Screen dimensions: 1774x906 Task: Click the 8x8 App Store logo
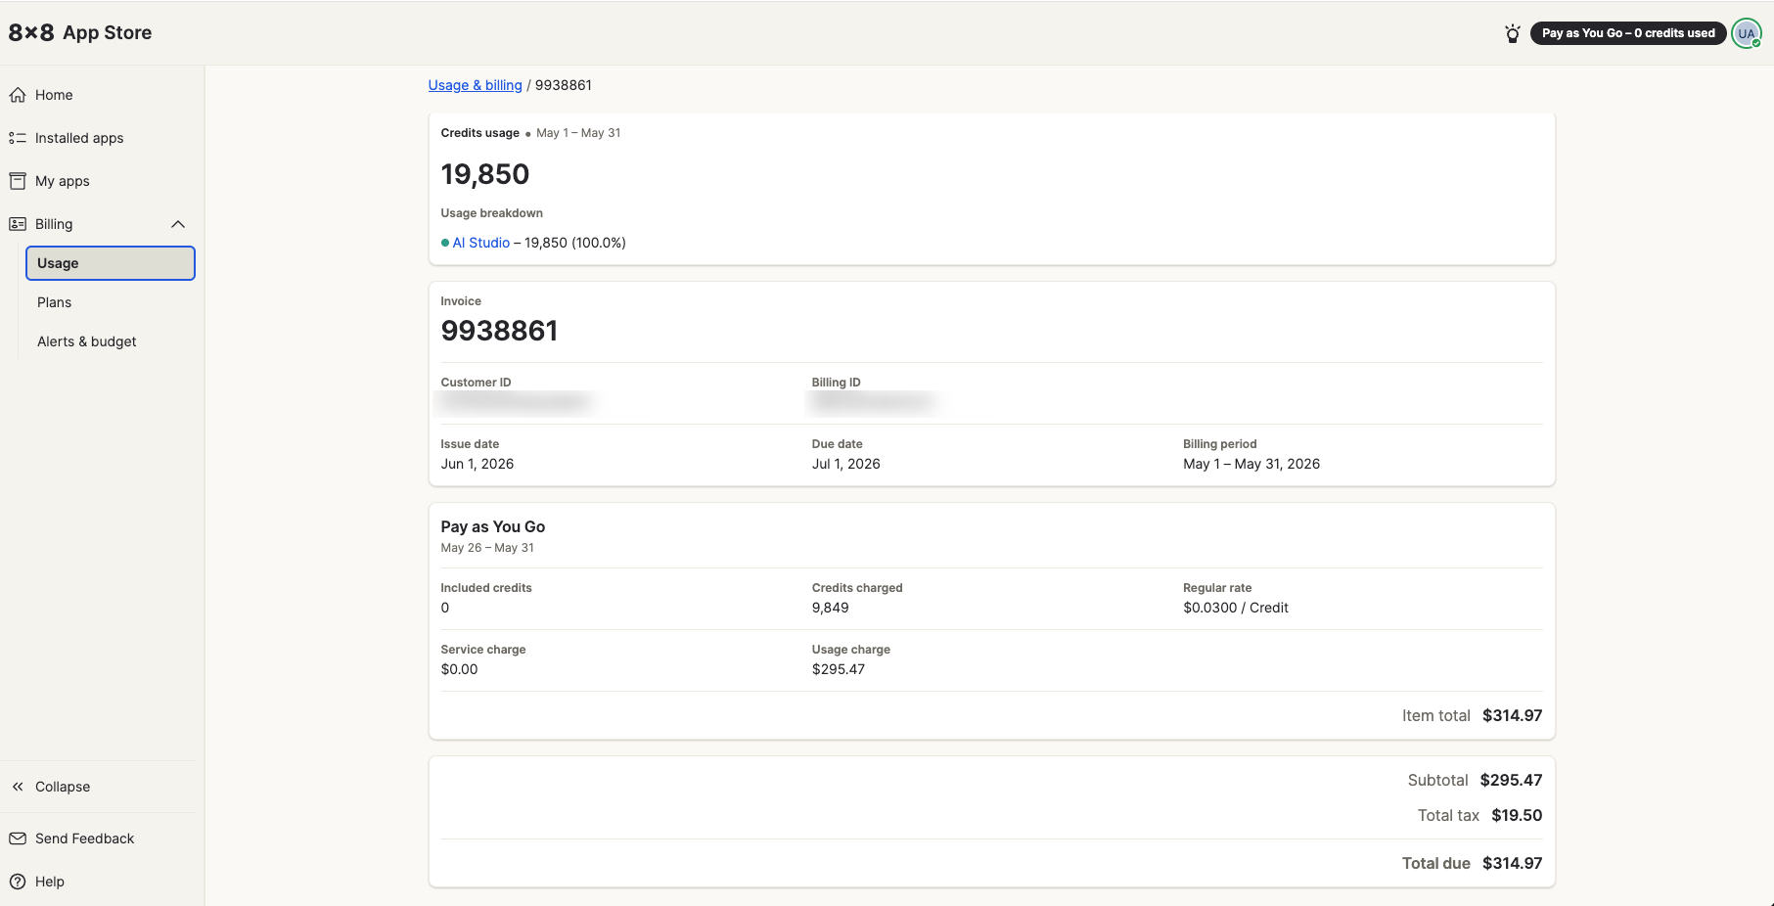(x=80, y=32)
